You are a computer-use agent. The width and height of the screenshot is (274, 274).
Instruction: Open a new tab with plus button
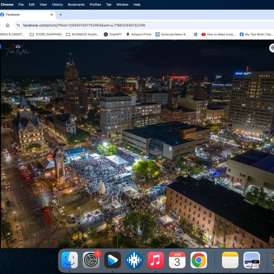(x=60, y=15)
